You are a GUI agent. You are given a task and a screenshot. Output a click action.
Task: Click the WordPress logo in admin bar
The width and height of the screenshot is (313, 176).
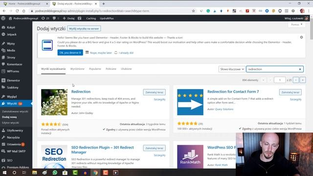click(3, 19)
